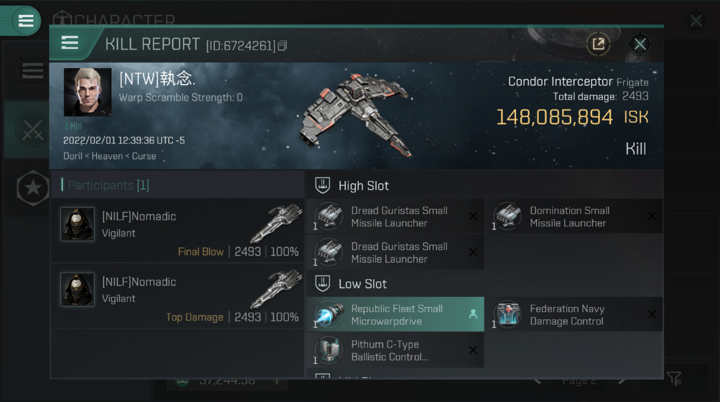This screenshot has width=720, height=402.
Task: Click the Participants [1] header
Action: coord(108,185)
